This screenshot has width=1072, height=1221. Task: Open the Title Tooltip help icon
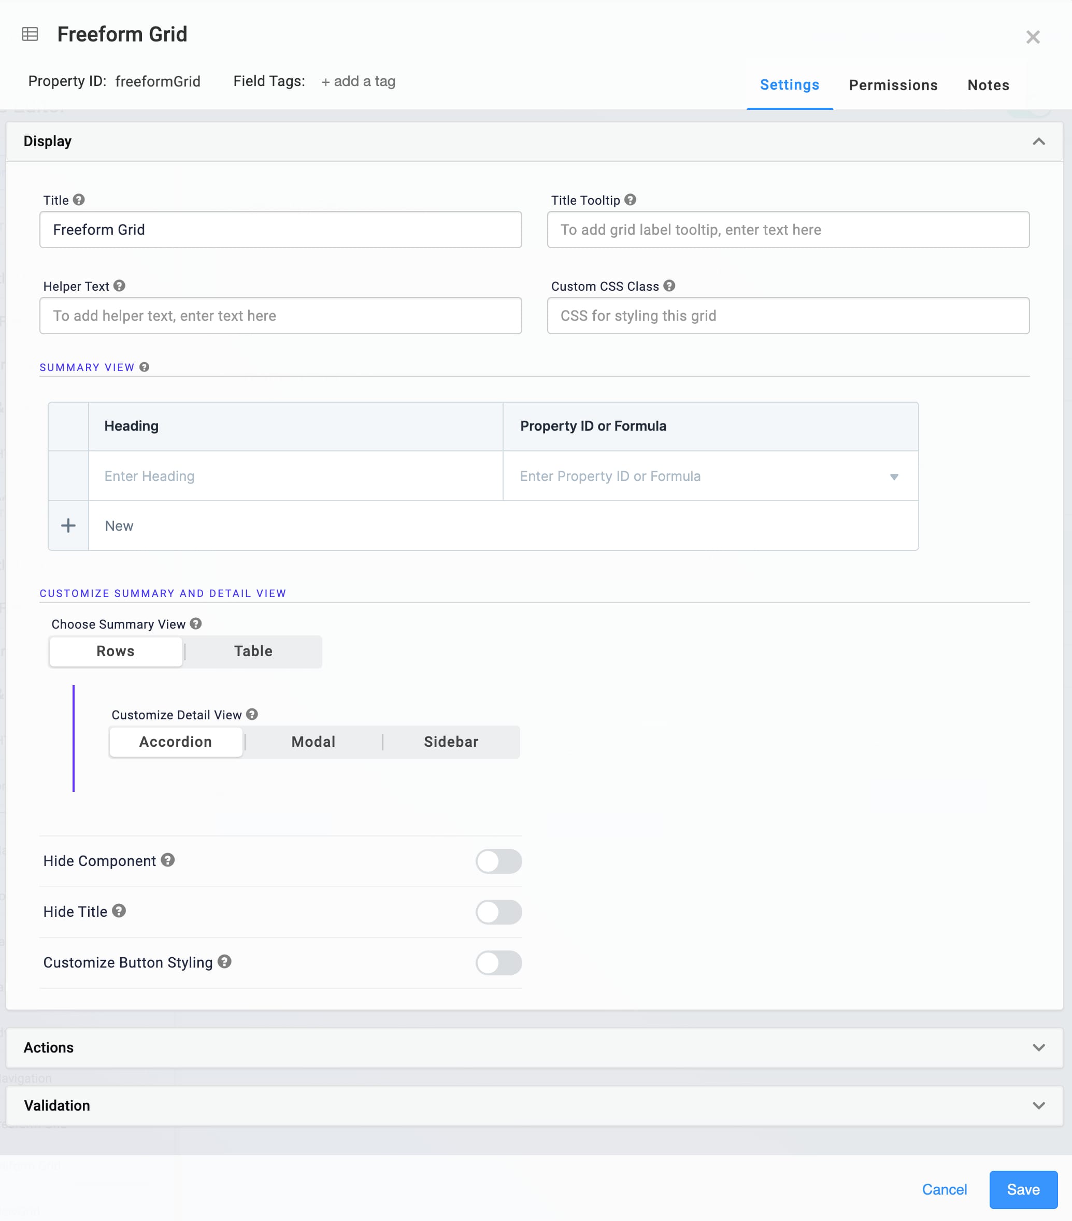(630, 200)
